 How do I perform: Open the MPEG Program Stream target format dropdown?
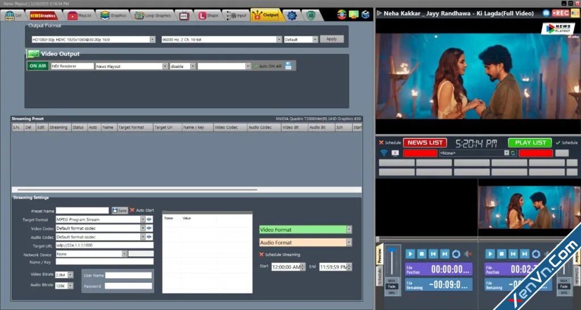pos(142,219)
